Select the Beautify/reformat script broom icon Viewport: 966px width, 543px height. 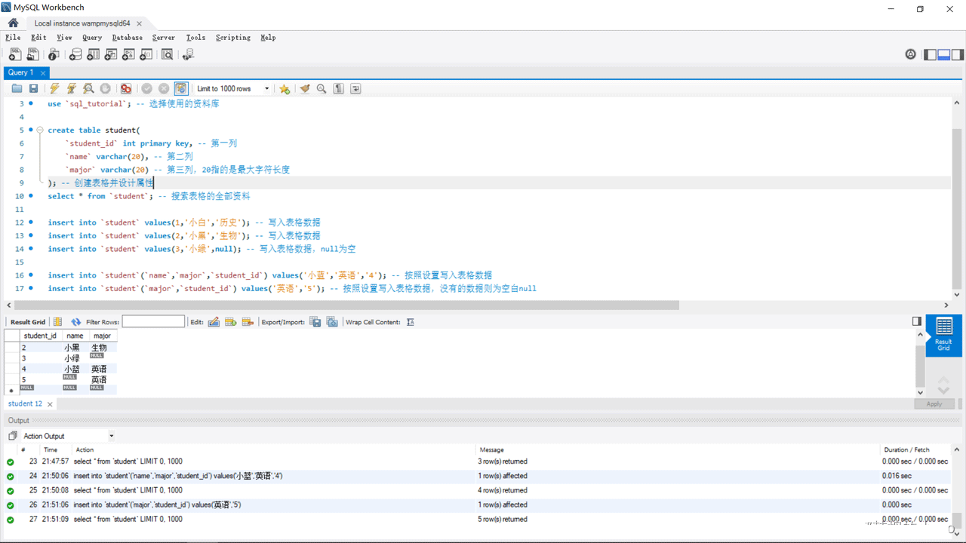tap(304, 88)
